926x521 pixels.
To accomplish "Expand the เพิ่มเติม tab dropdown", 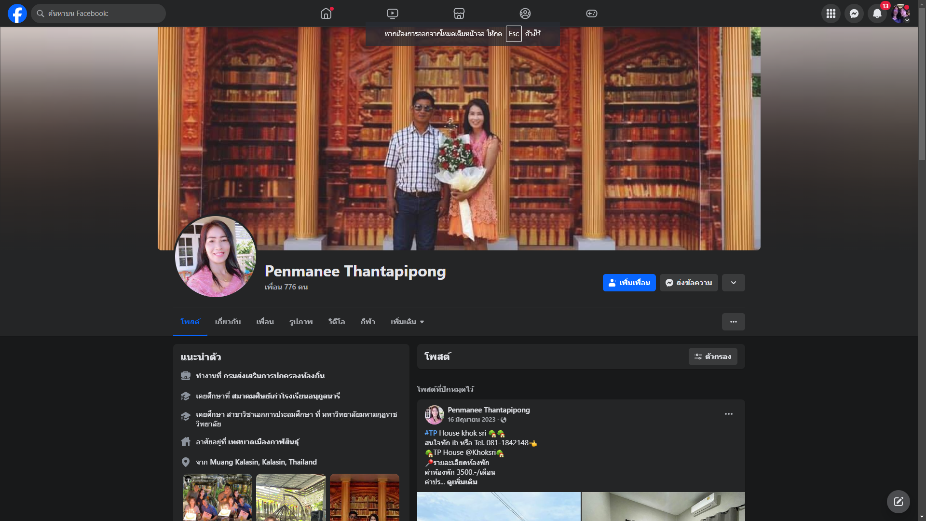I will pos(408,322).
